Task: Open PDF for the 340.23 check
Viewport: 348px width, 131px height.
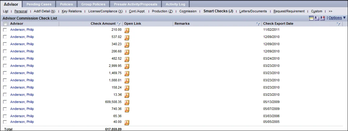Action: 127,45
